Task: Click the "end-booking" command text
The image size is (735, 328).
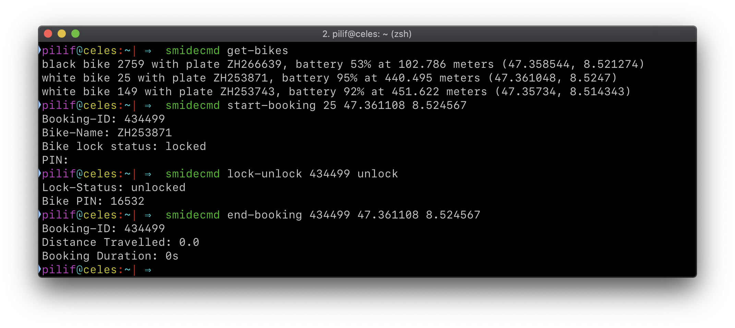Action: [x=264, y=215]
